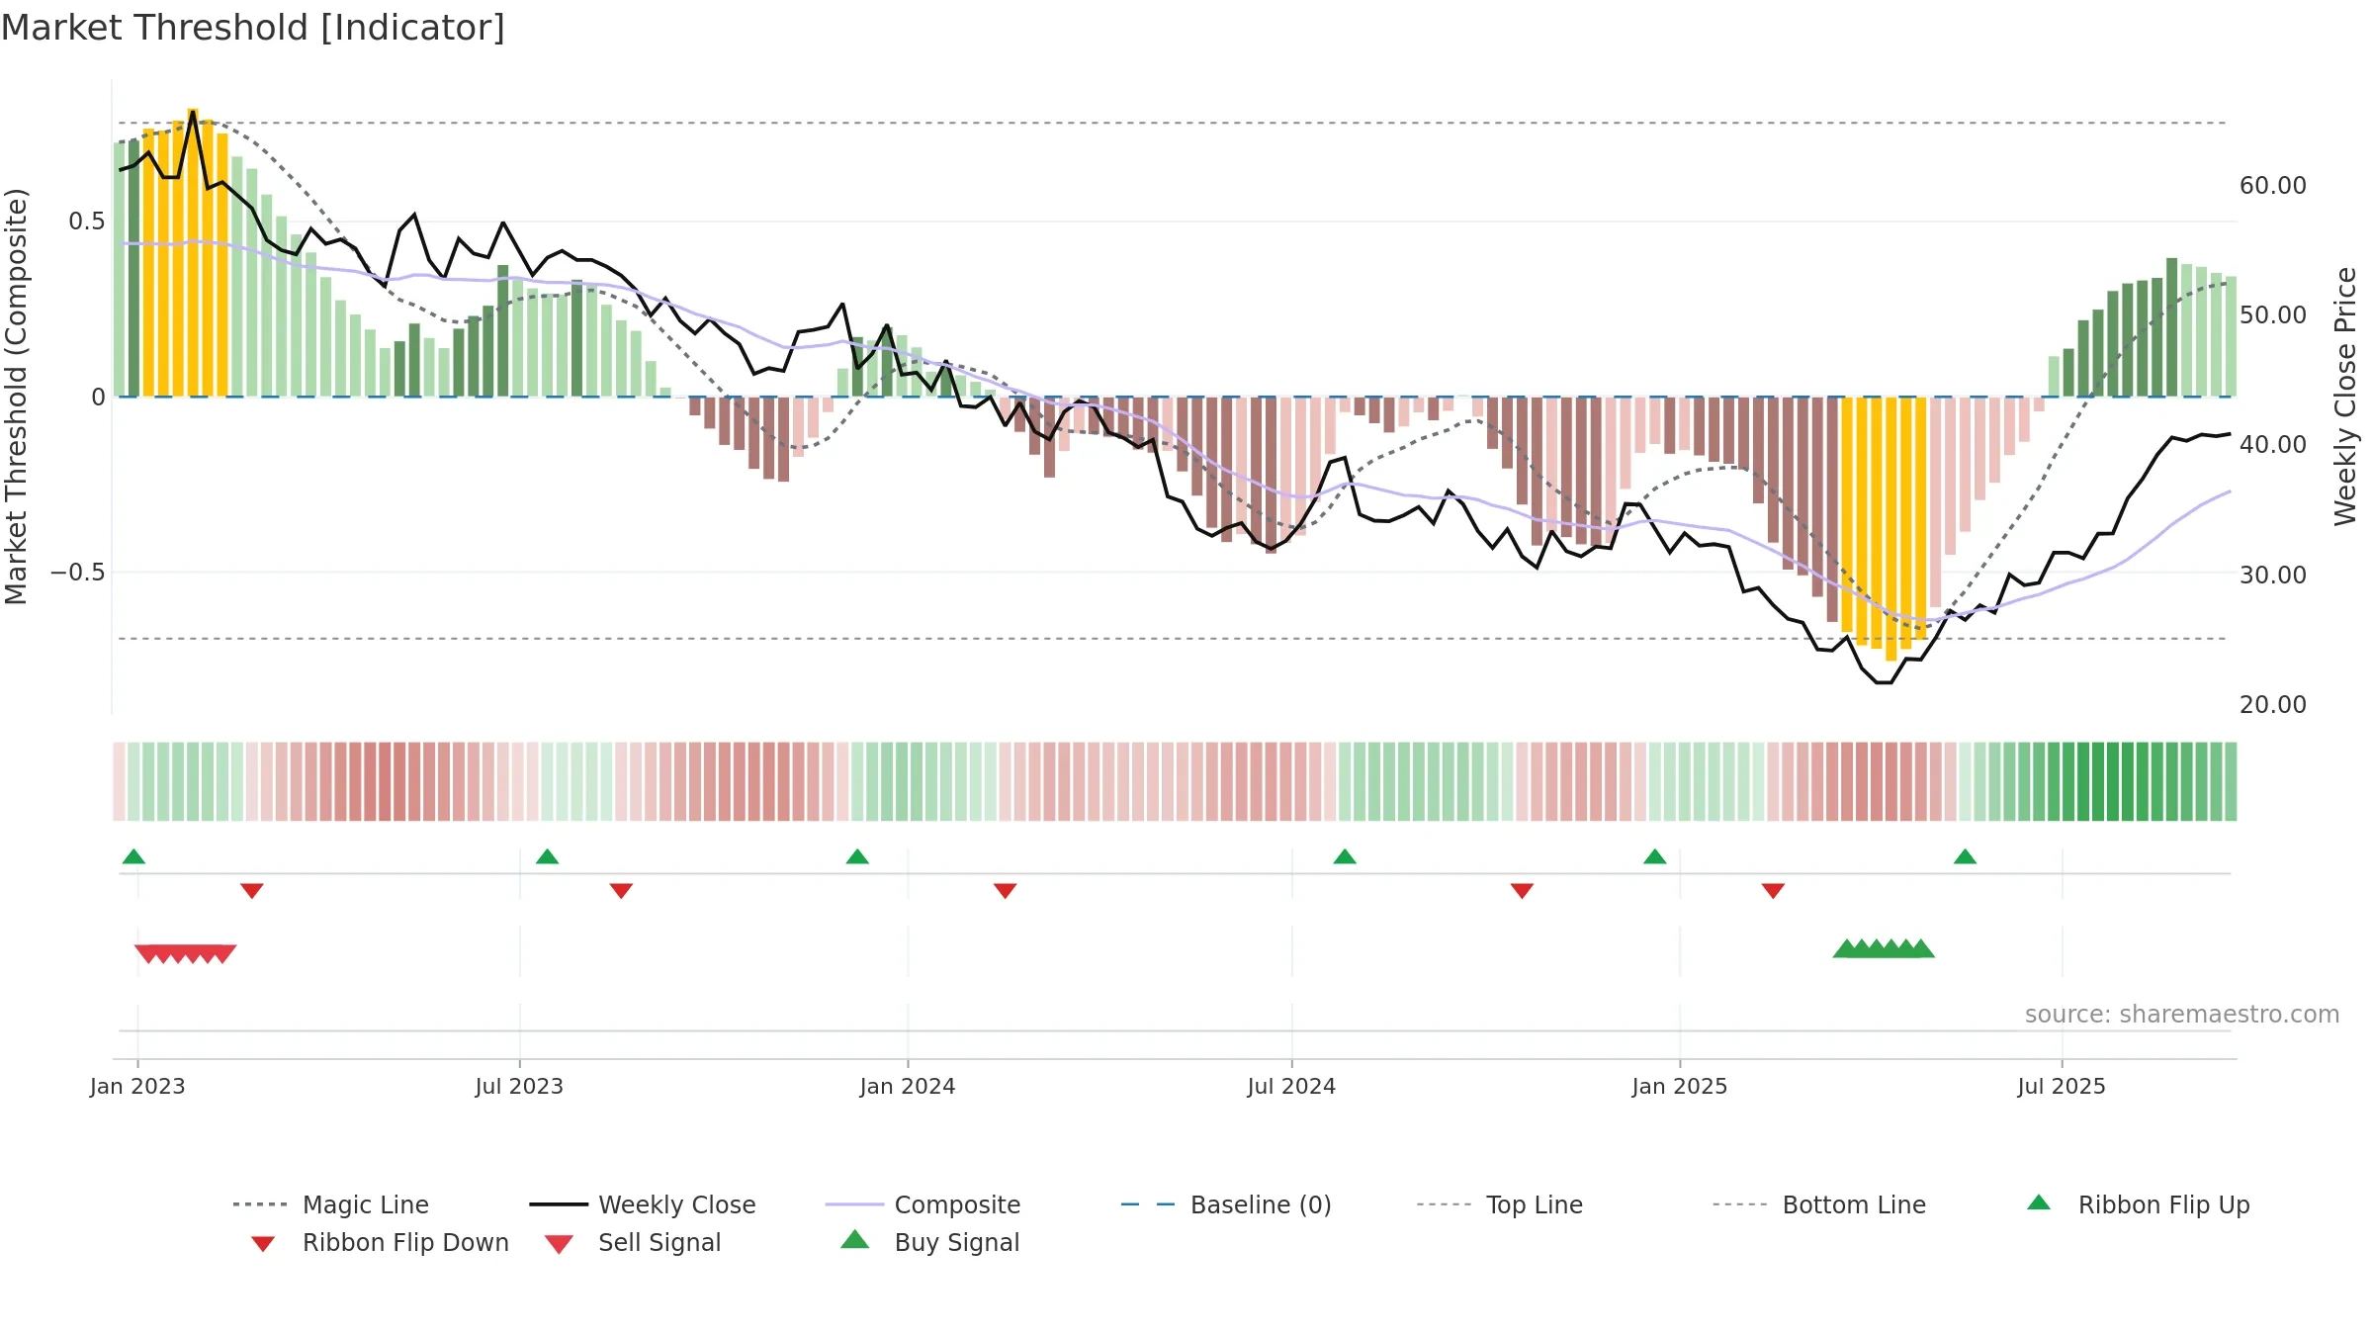Click the leftmost red Sell Signal triangle cluster
Viewport: 2373px width, 1335px height.
[x=186, y=954]
